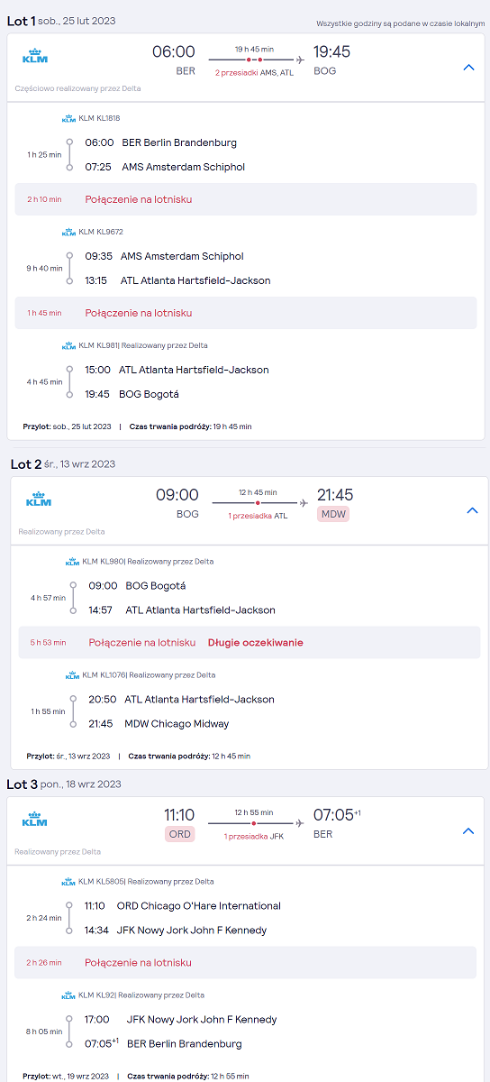490x1082 pixels.
Task: Click small KLM icon beside KL980
Action: tap(72, 561)
